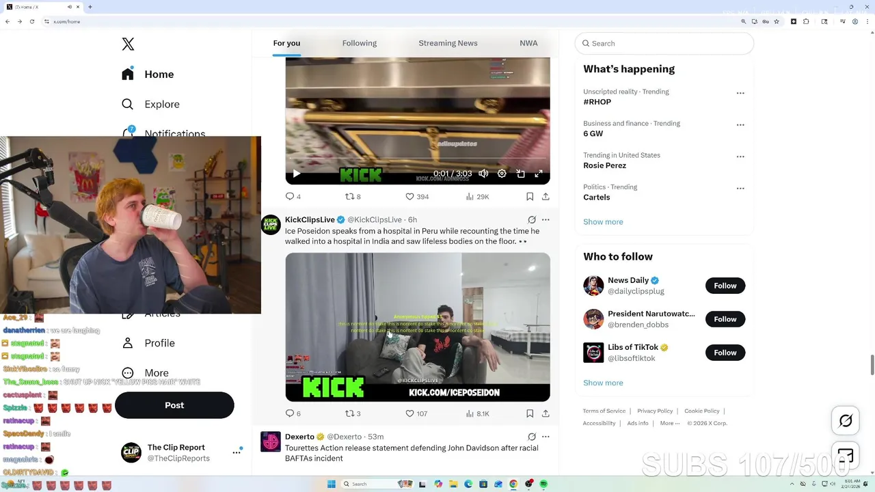View analytics showing 8.1K views
Screen dimensions: 875x492
[477, 413]
